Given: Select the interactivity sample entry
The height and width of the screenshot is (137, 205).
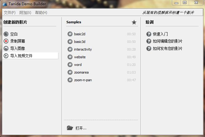Looking at the screenshot, I should coord(83,49).
